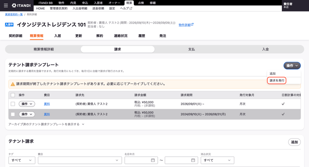This screenshot has width=309, height=167.
Task: Switch to the 解約 tab
Action: click(x=100, y=36)
